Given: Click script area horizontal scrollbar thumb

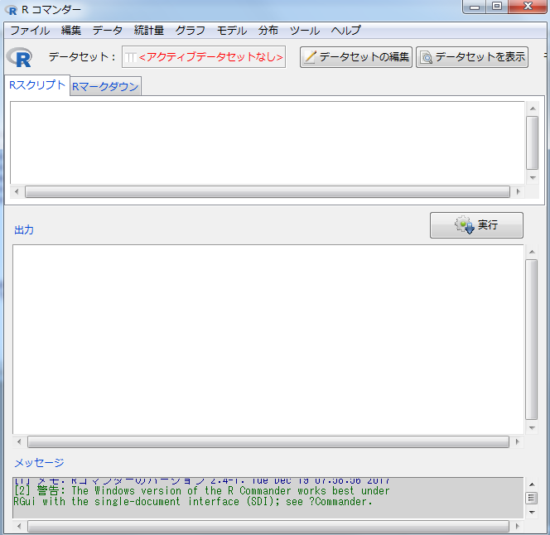Looking at the screenshot, I should click(268, 192).
